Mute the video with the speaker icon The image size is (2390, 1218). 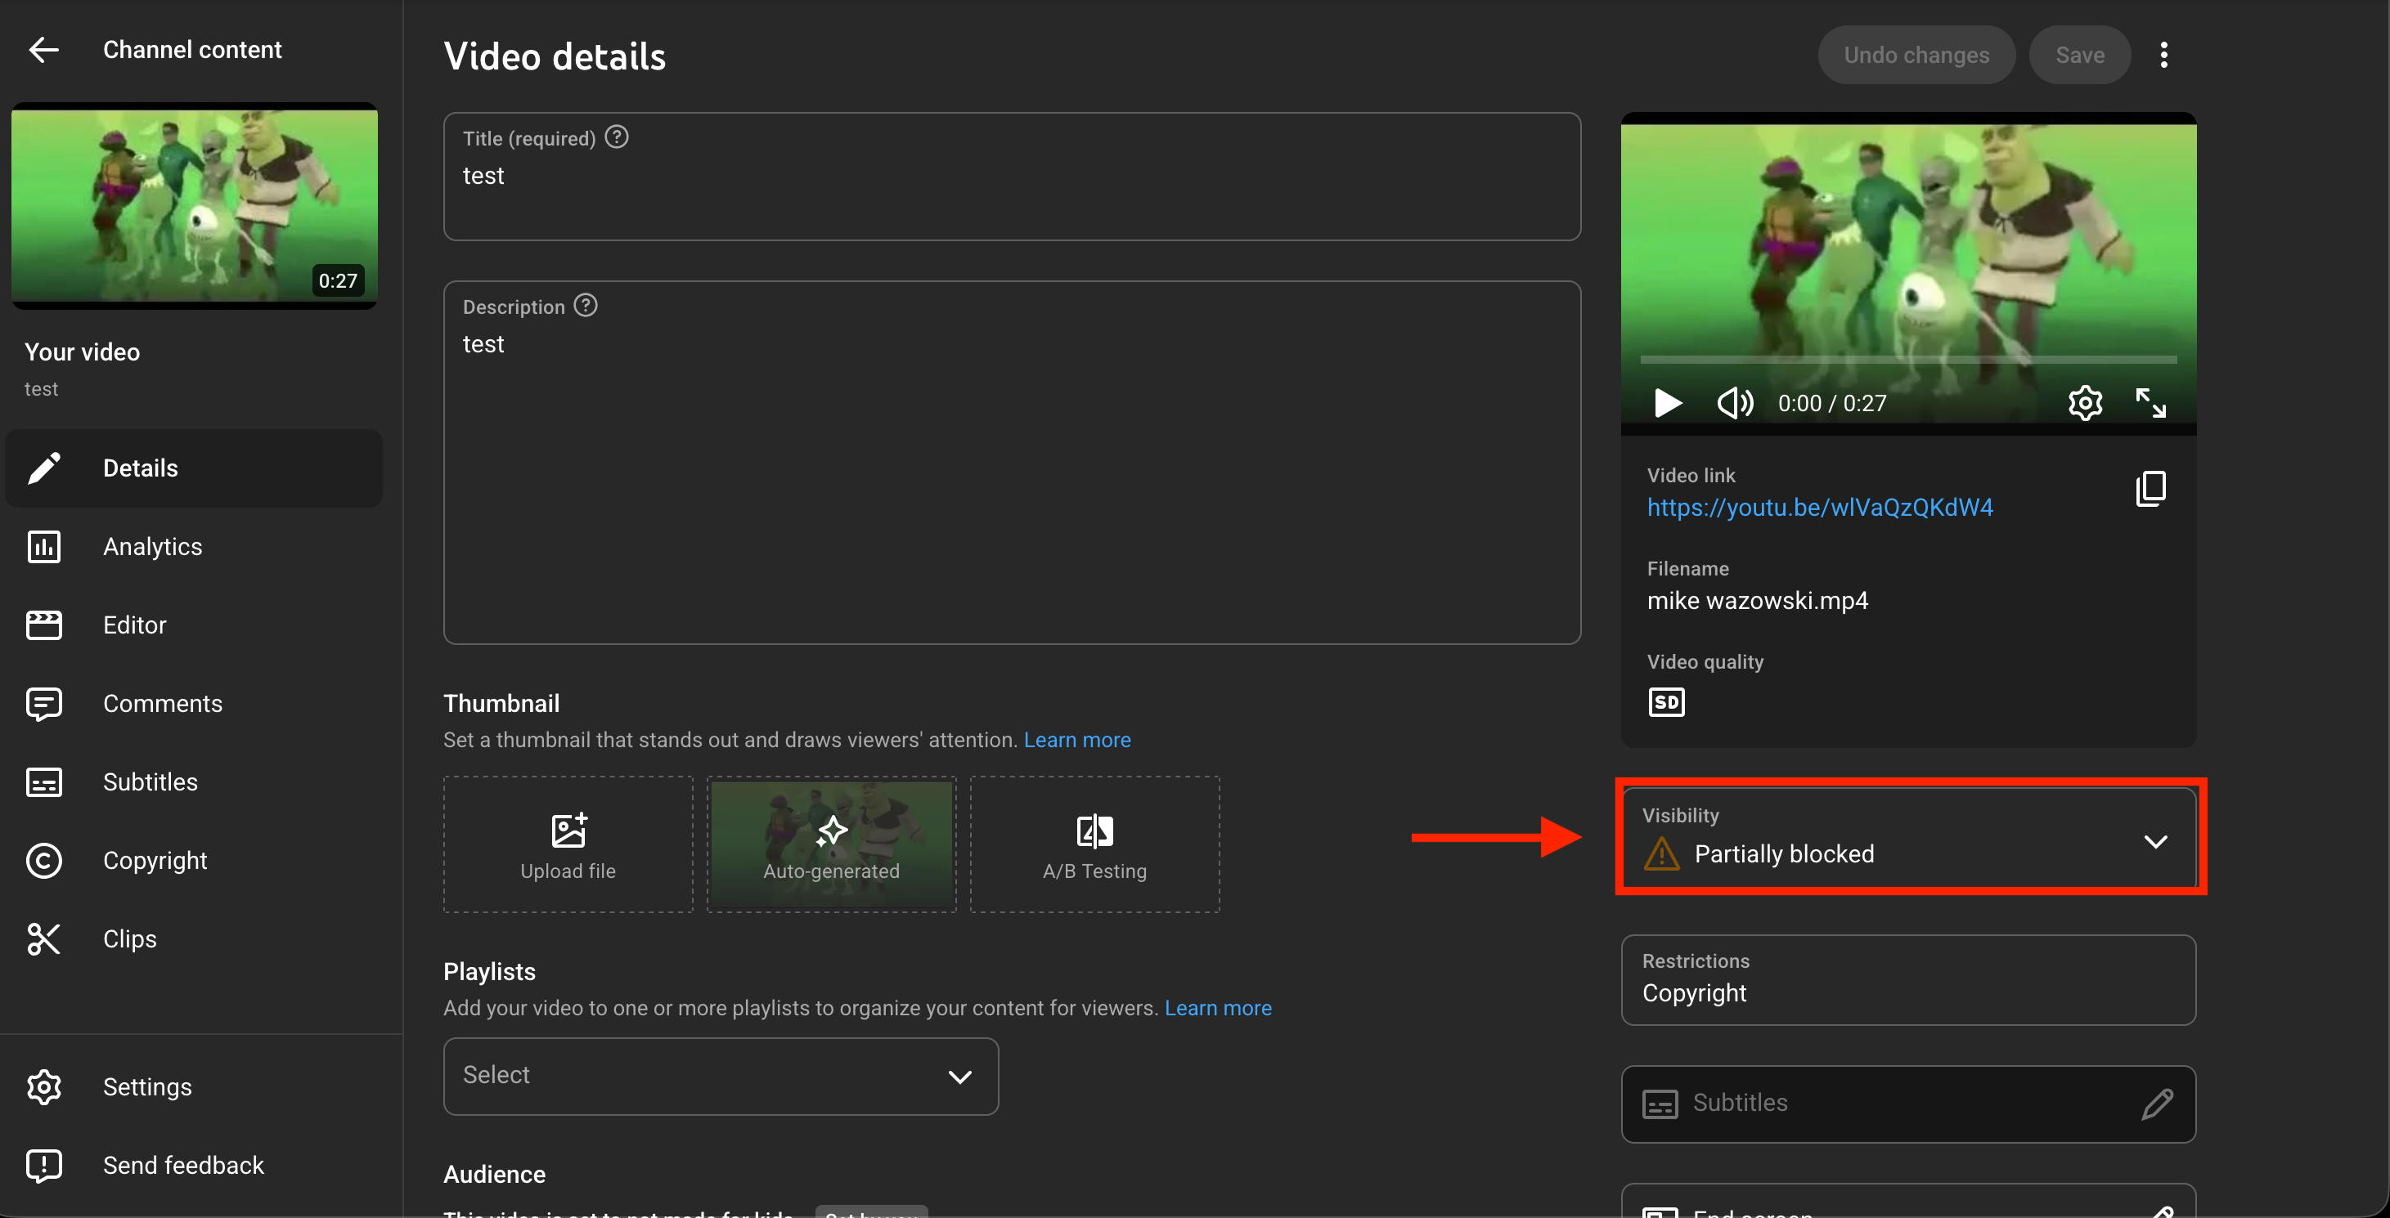pyautogui.click(x=1733, y=403)
